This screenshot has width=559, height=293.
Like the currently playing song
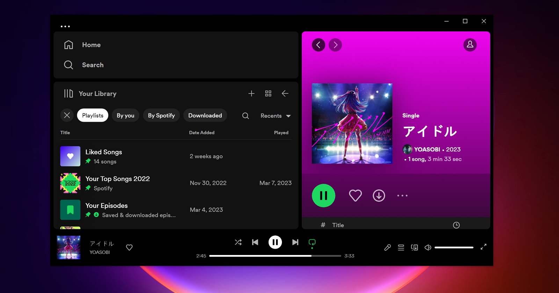pyautogui.click(x=129, y=247)
